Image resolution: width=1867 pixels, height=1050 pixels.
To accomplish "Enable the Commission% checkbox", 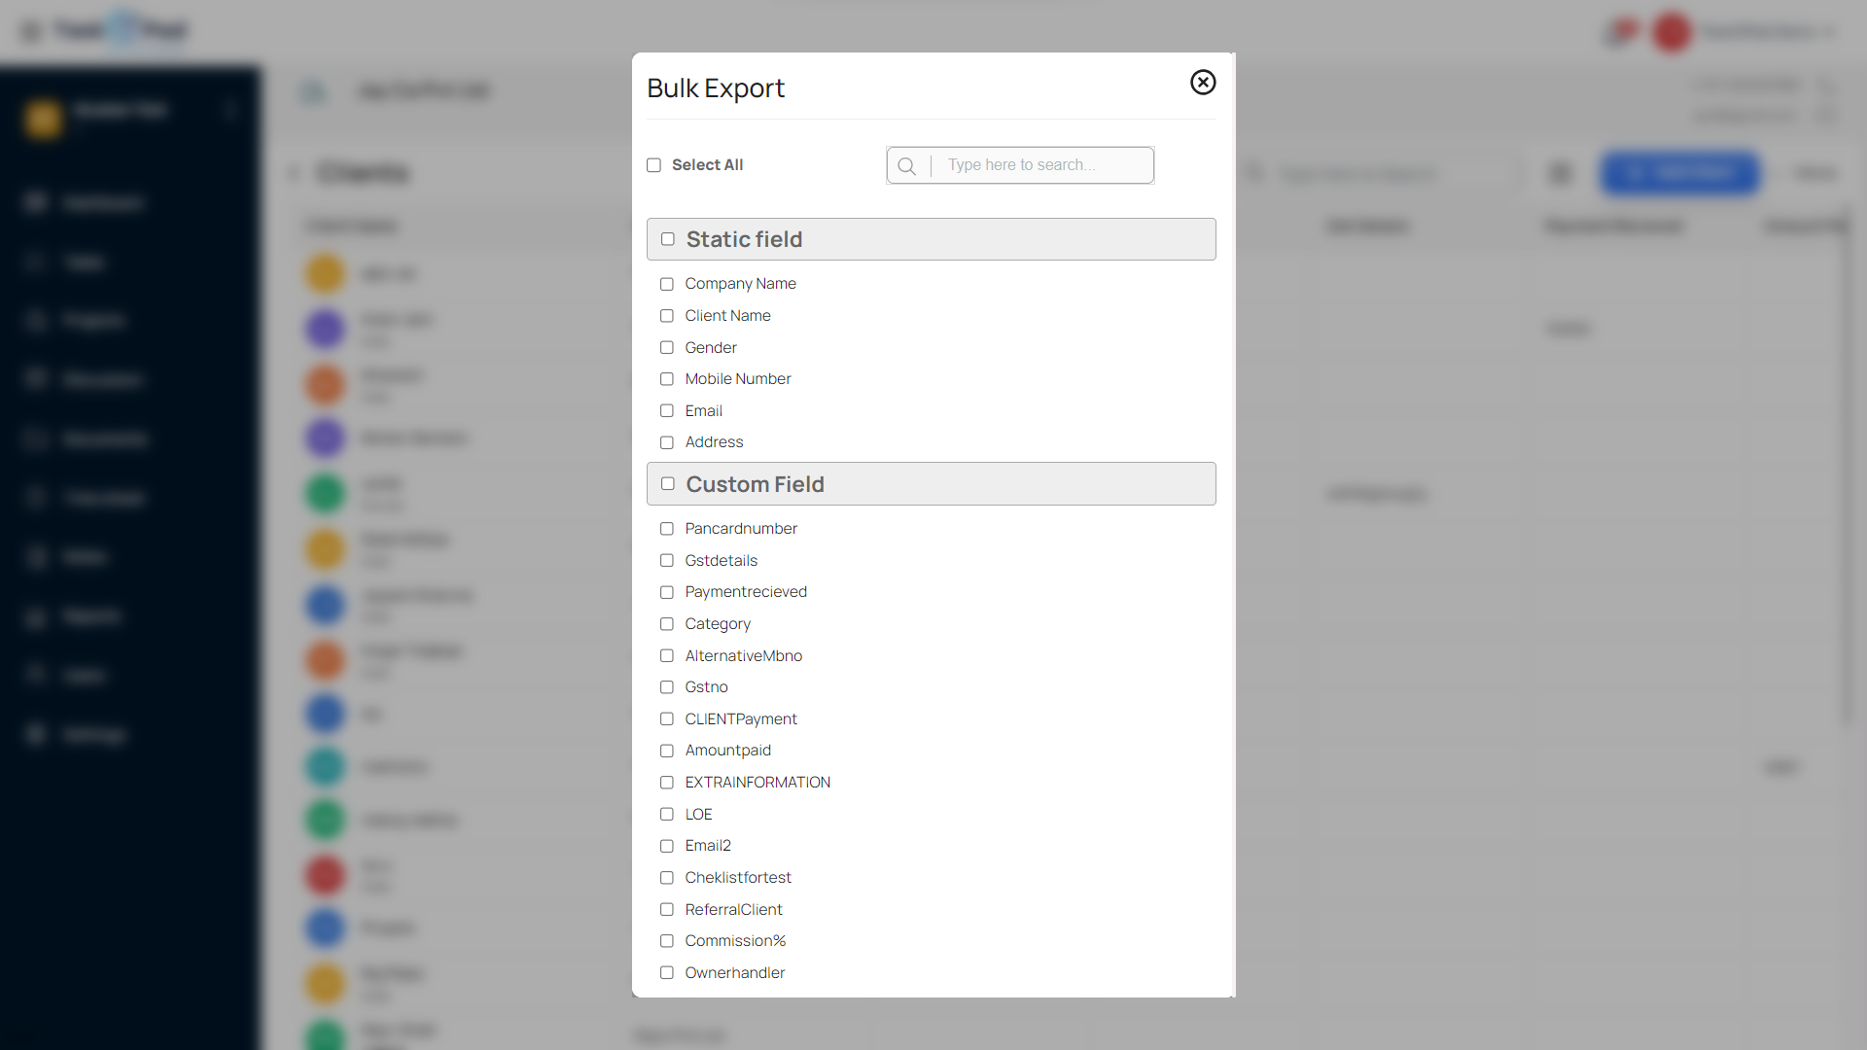I will click(x=667, y=941).
